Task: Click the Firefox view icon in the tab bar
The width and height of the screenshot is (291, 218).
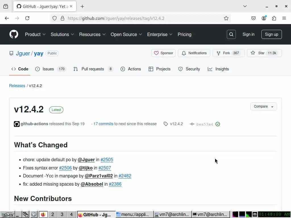Action: (x=6, y=7)
